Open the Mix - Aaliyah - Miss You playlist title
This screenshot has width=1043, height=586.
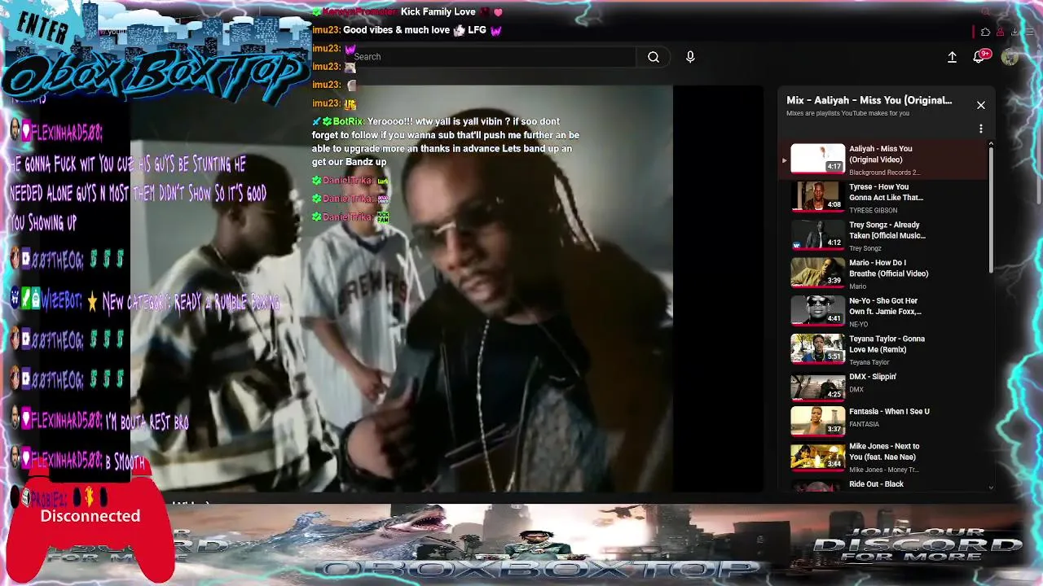(869, 100)
